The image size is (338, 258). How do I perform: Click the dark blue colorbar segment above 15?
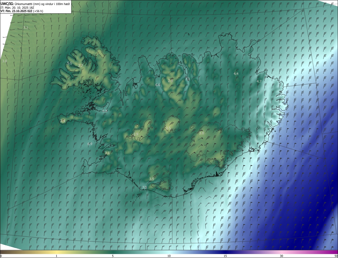click(253, 252)
